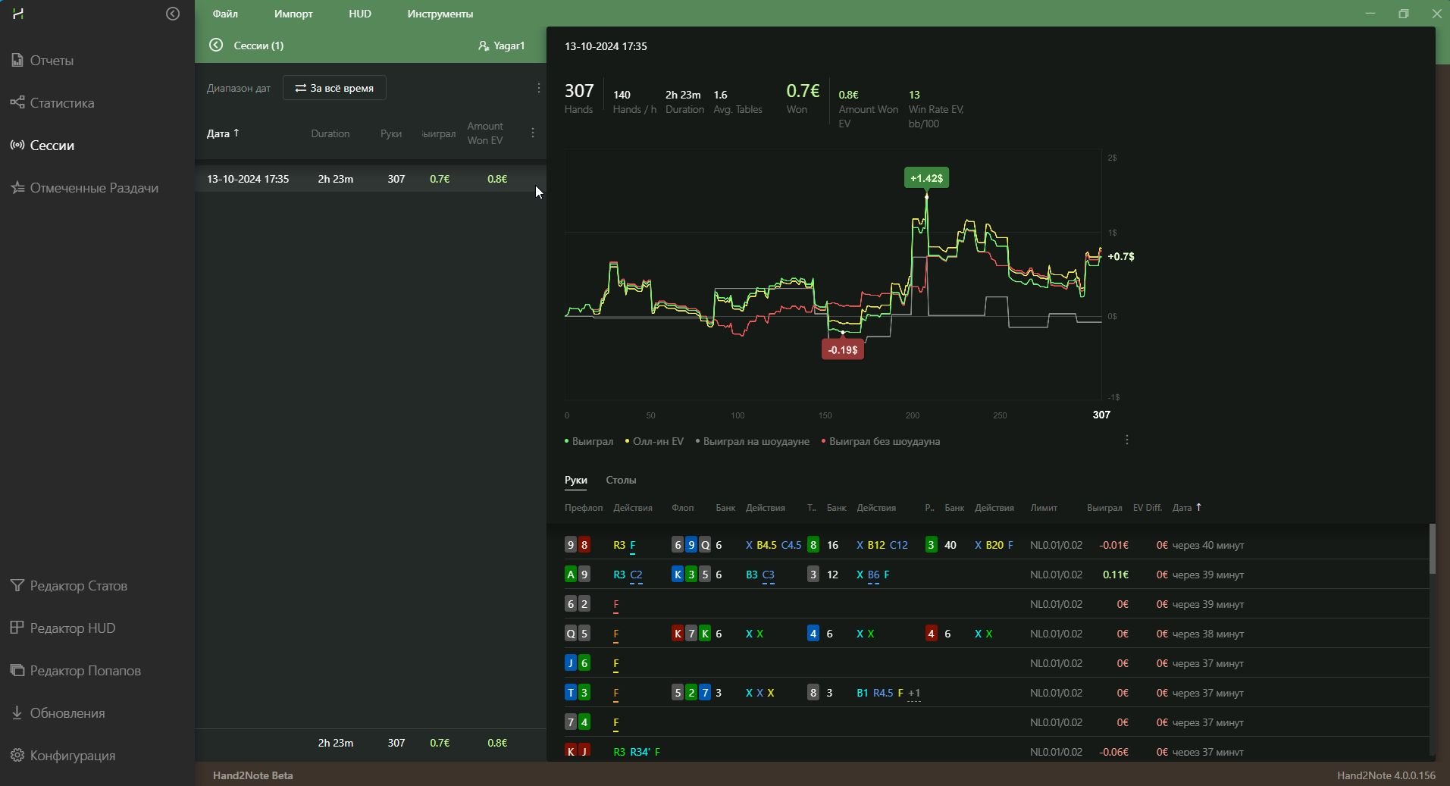Restore down the Hand2Note window
The width and height of the screenshot is (1450, 786).
pyautogui.click(x=1404, y=14)
